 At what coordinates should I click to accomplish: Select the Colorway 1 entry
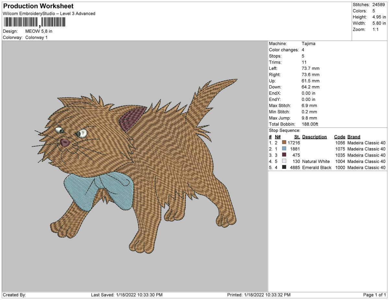point(37,37)
